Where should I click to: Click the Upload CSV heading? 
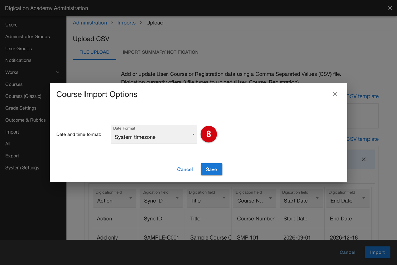[x=91, y=39]
